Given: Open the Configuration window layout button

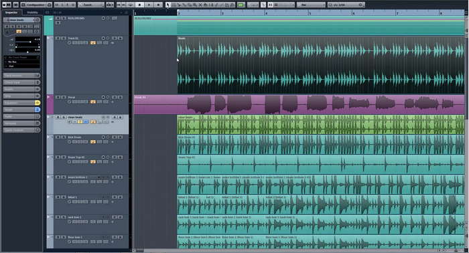Looking at the screenshot, I should tap(36, 5).
